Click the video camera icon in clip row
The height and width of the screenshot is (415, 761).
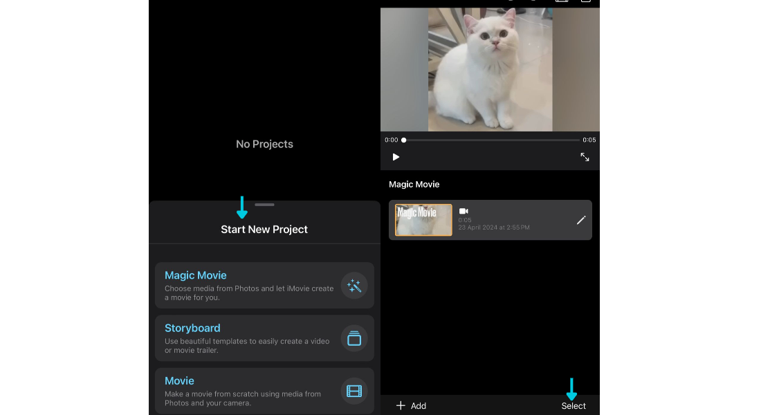click(464, 211)
